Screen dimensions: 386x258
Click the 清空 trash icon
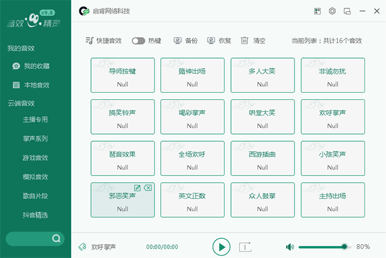coord(244,41)
